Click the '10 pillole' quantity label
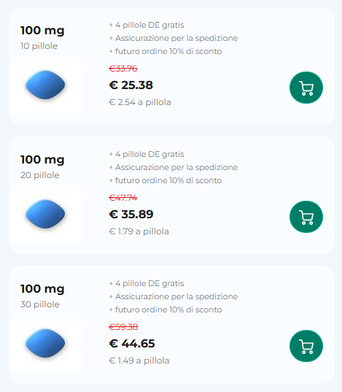The width and height of the screenshot is (342, 392). 39,46
